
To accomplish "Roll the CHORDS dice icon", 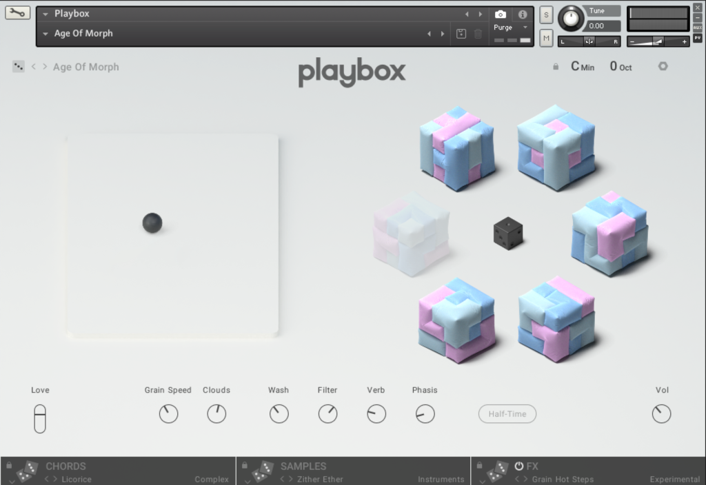I will point(27,473).
